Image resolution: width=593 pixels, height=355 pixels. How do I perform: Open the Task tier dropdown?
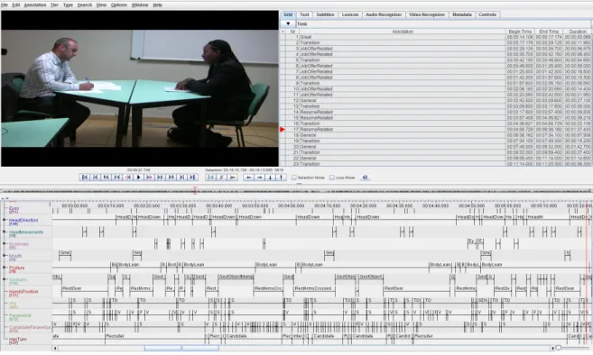pos(288,23)
